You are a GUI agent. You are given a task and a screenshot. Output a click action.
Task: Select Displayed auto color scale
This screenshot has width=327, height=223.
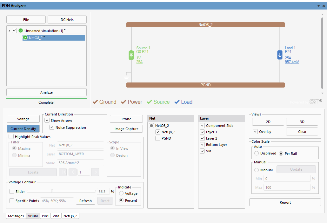coord(257,154)
